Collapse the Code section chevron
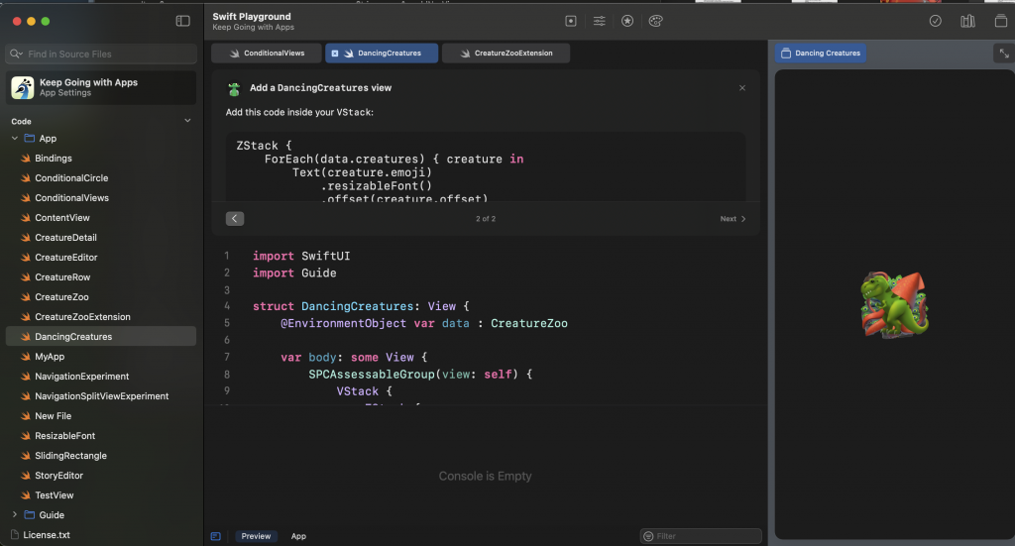 (x=187, y=121)
